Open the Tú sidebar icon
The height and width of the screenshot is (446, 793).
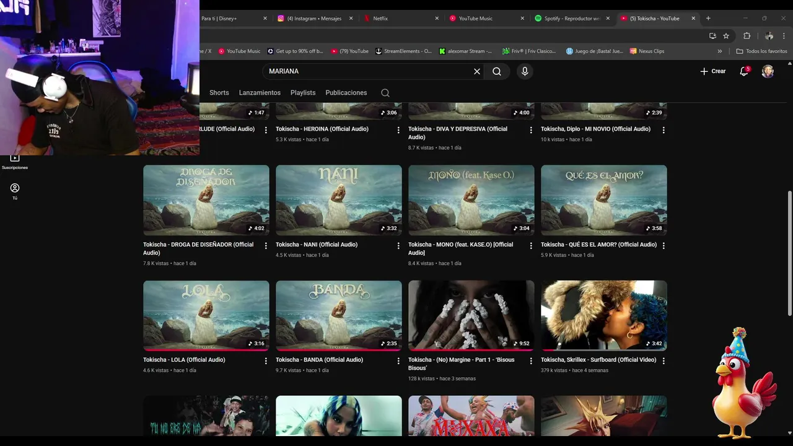(15, 191)
